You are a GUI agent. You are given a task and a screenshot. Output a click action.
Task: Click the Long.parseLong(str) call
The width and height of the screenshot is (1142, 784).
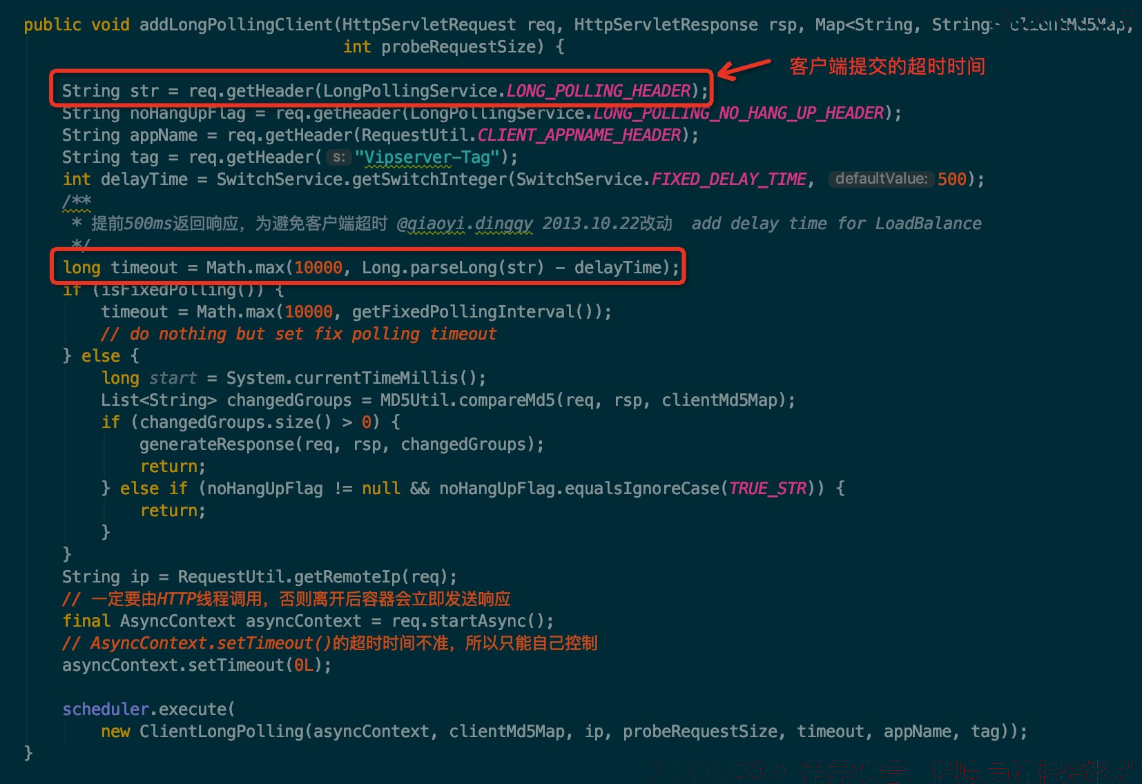(x=453, y=268)
